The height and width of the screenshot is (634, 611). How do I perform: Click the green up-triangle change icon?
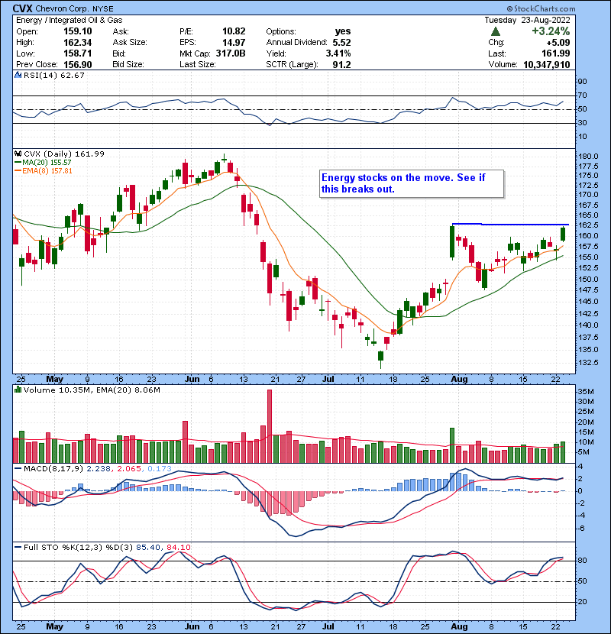coord(496,31)
